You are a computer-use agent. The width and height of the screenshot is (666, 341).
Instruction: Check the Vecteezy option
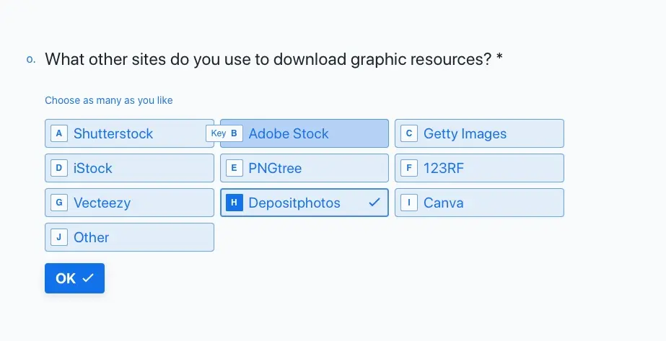click(x=129, y=203)
